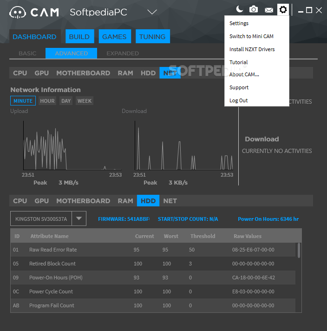The image size is (327, 331).
Task: Select MOTHERBOARD in the upper panel tabs
Action: [x=83, y=73]
